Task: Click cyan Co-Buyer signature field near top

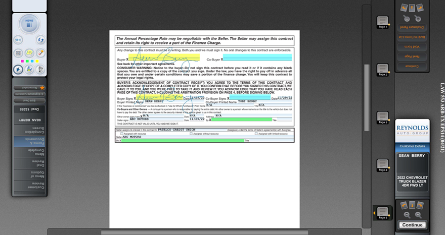Action: pyautogui.click(x=257, y=58)
